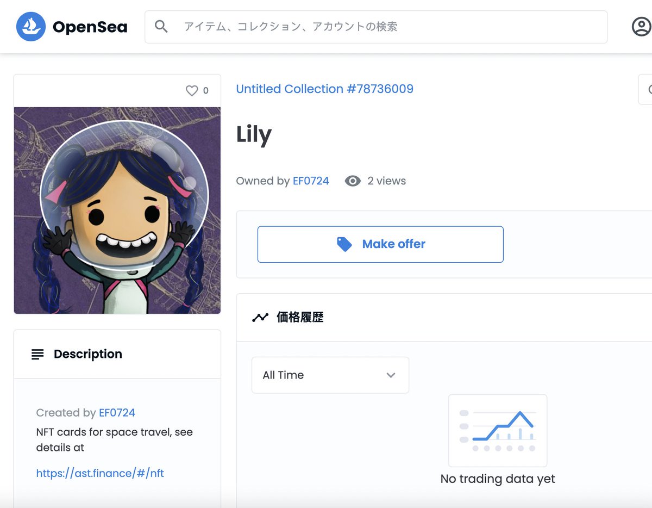Click the chevron inside the time filter
652x508 pixels.
coord(390,375)
